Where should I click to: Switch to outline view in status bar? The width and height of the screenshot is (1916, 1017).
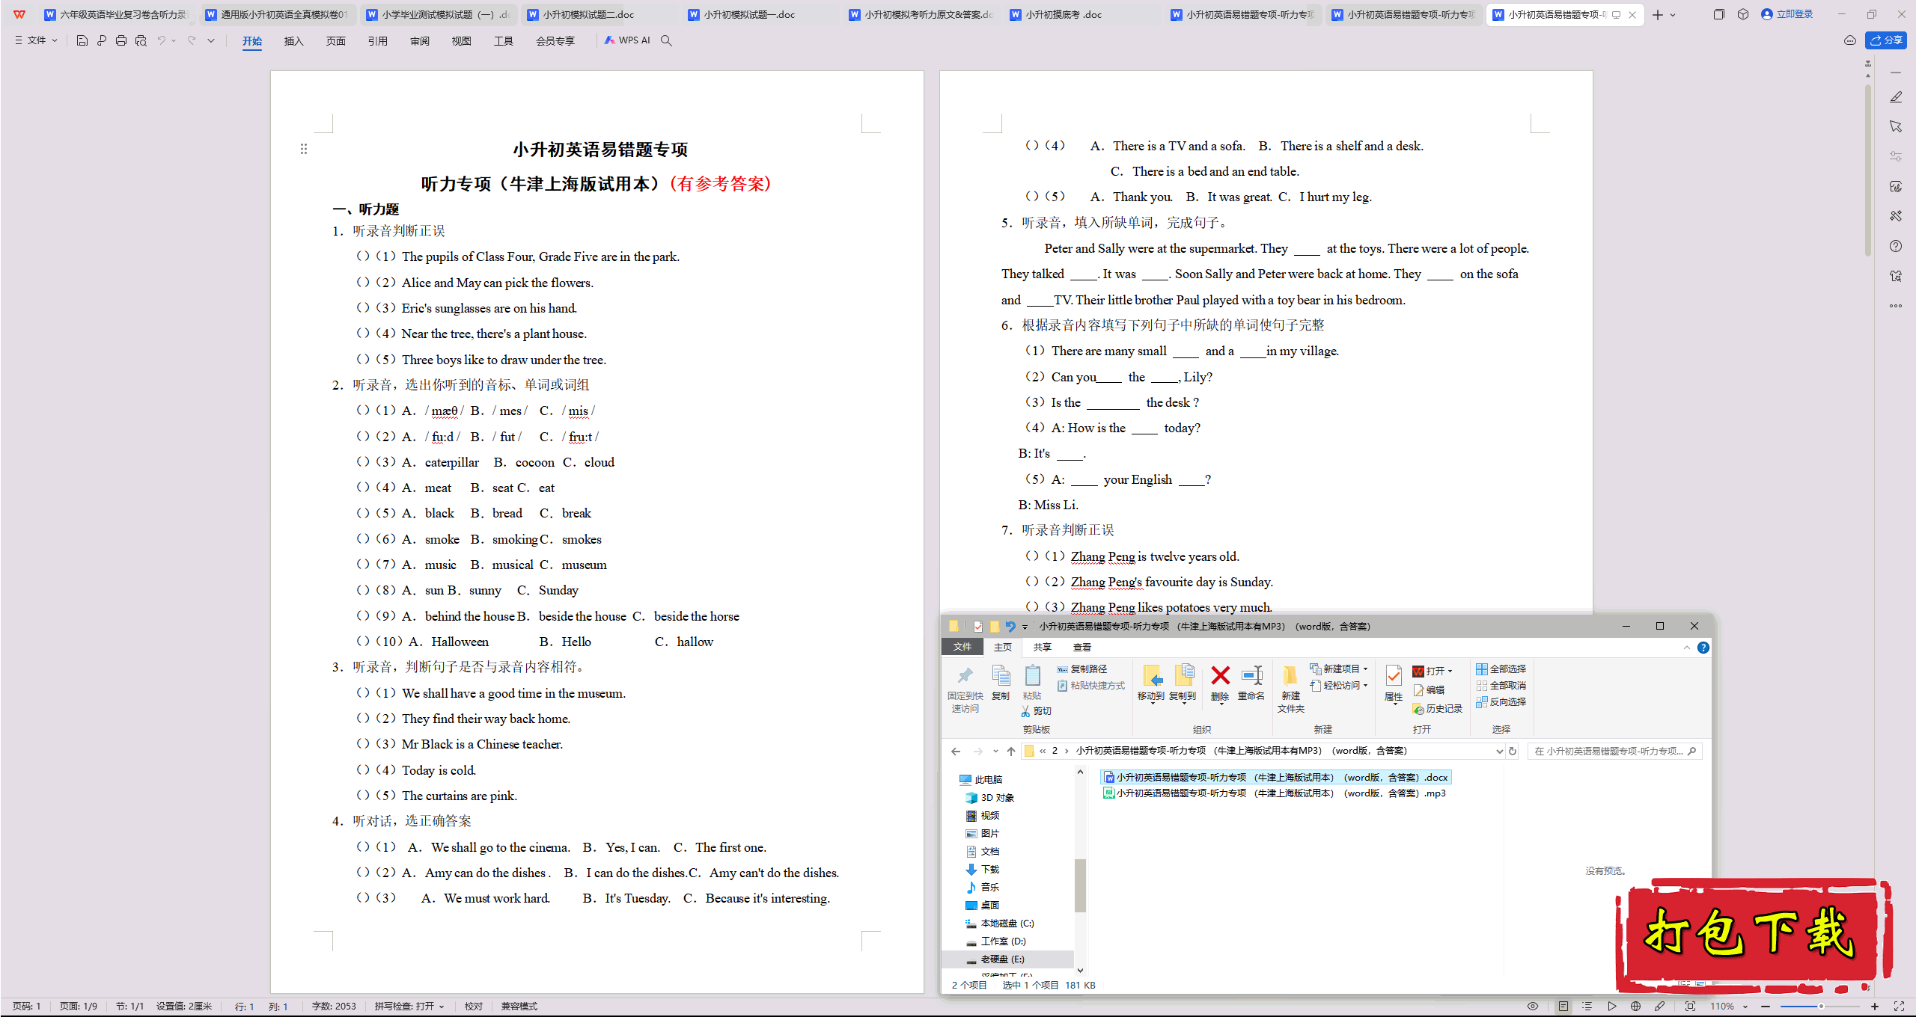(x=1587, y=1007)
